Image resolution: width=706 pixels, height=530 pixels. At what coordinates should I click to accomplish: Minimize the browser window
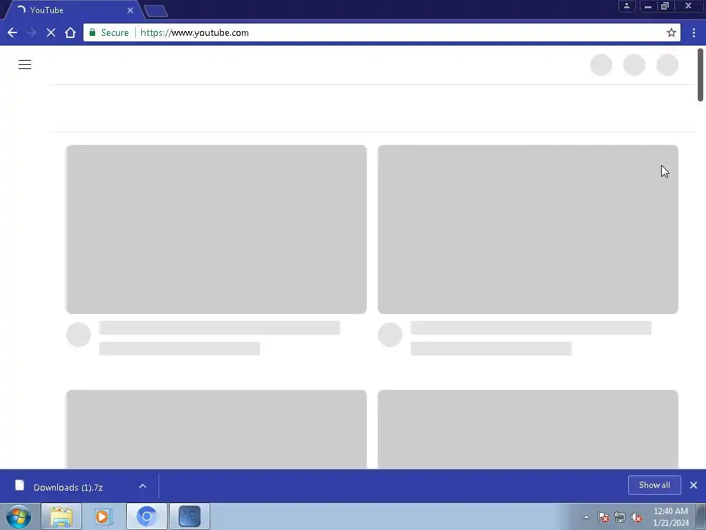(648, 6)
